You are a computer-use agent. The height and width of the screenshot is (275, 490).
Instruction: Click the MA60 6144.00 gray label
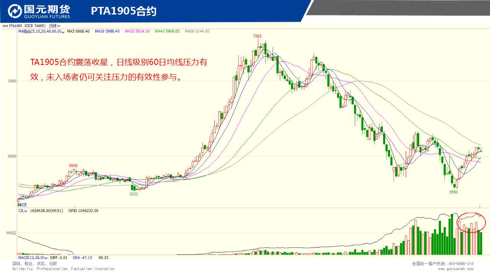[x=197, y=31]
